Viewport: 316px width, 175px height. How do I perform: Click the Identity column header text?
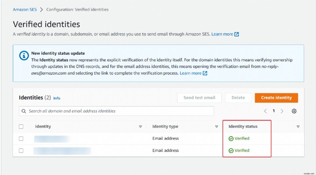(x=43, y=127)
